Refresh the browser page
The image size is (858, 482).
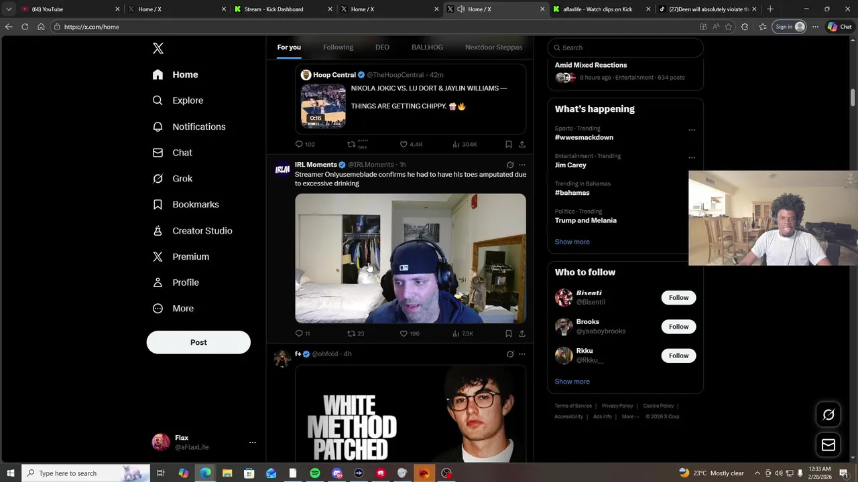(x=25, y=27)
